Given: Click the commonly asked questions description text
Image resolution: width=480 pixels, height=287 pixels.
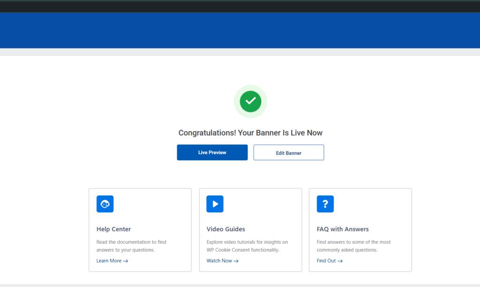Looking at the screenshot, I should (x=353, y=246).
